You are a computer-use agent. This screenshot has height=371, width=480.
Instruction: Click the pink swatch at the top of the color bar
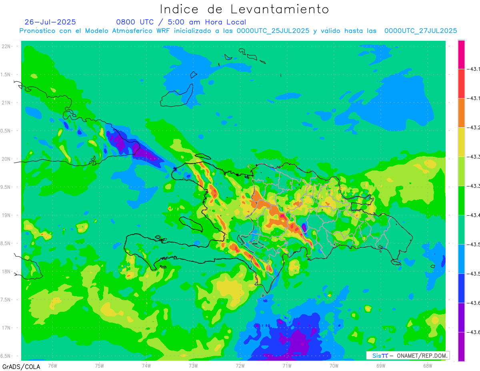[461, 54]
